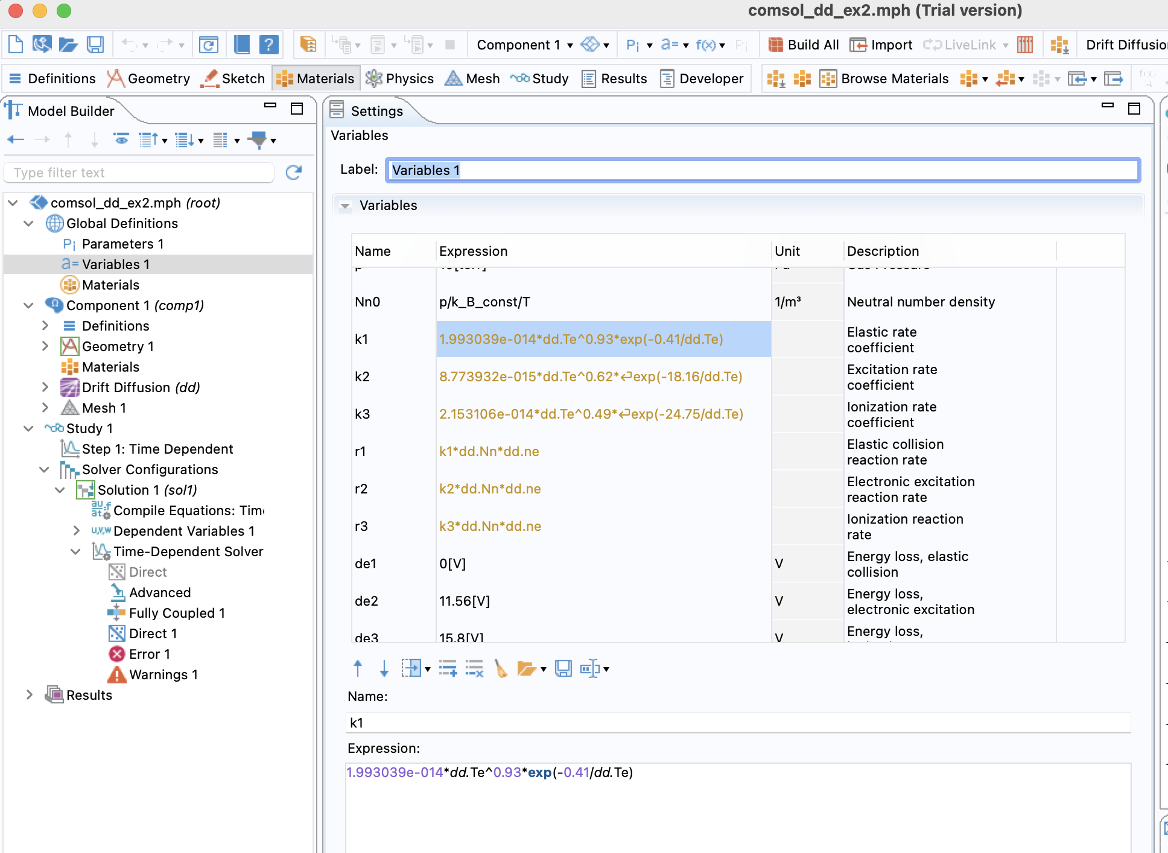Expand the Drift Diffusion (dd) node
Image resolution: width=1168 pixels, height=853 pixels.
45,387
